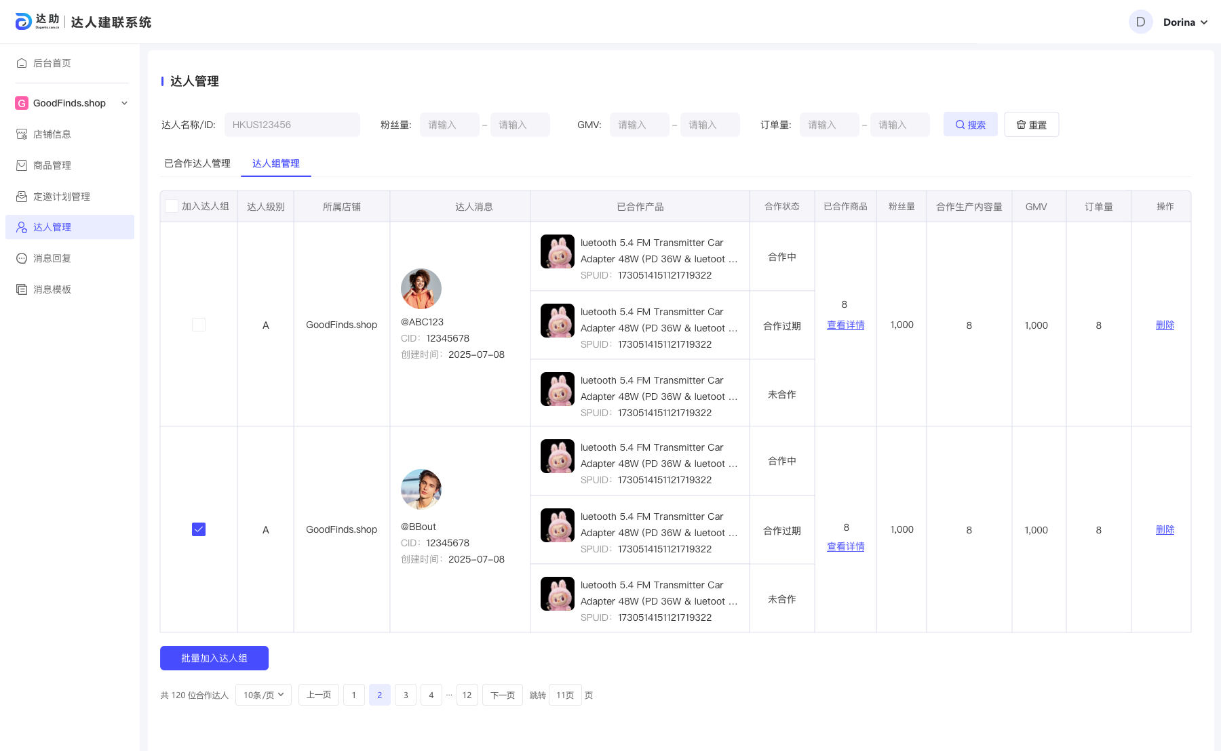Click the home icon beside 后台首页
Viewport: 1221px width, 751px height.
click(x=22, y=63)
